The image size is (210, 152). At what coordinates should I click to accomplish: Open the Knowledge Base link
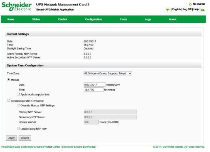pyautogui.click(x=11, y=147)
